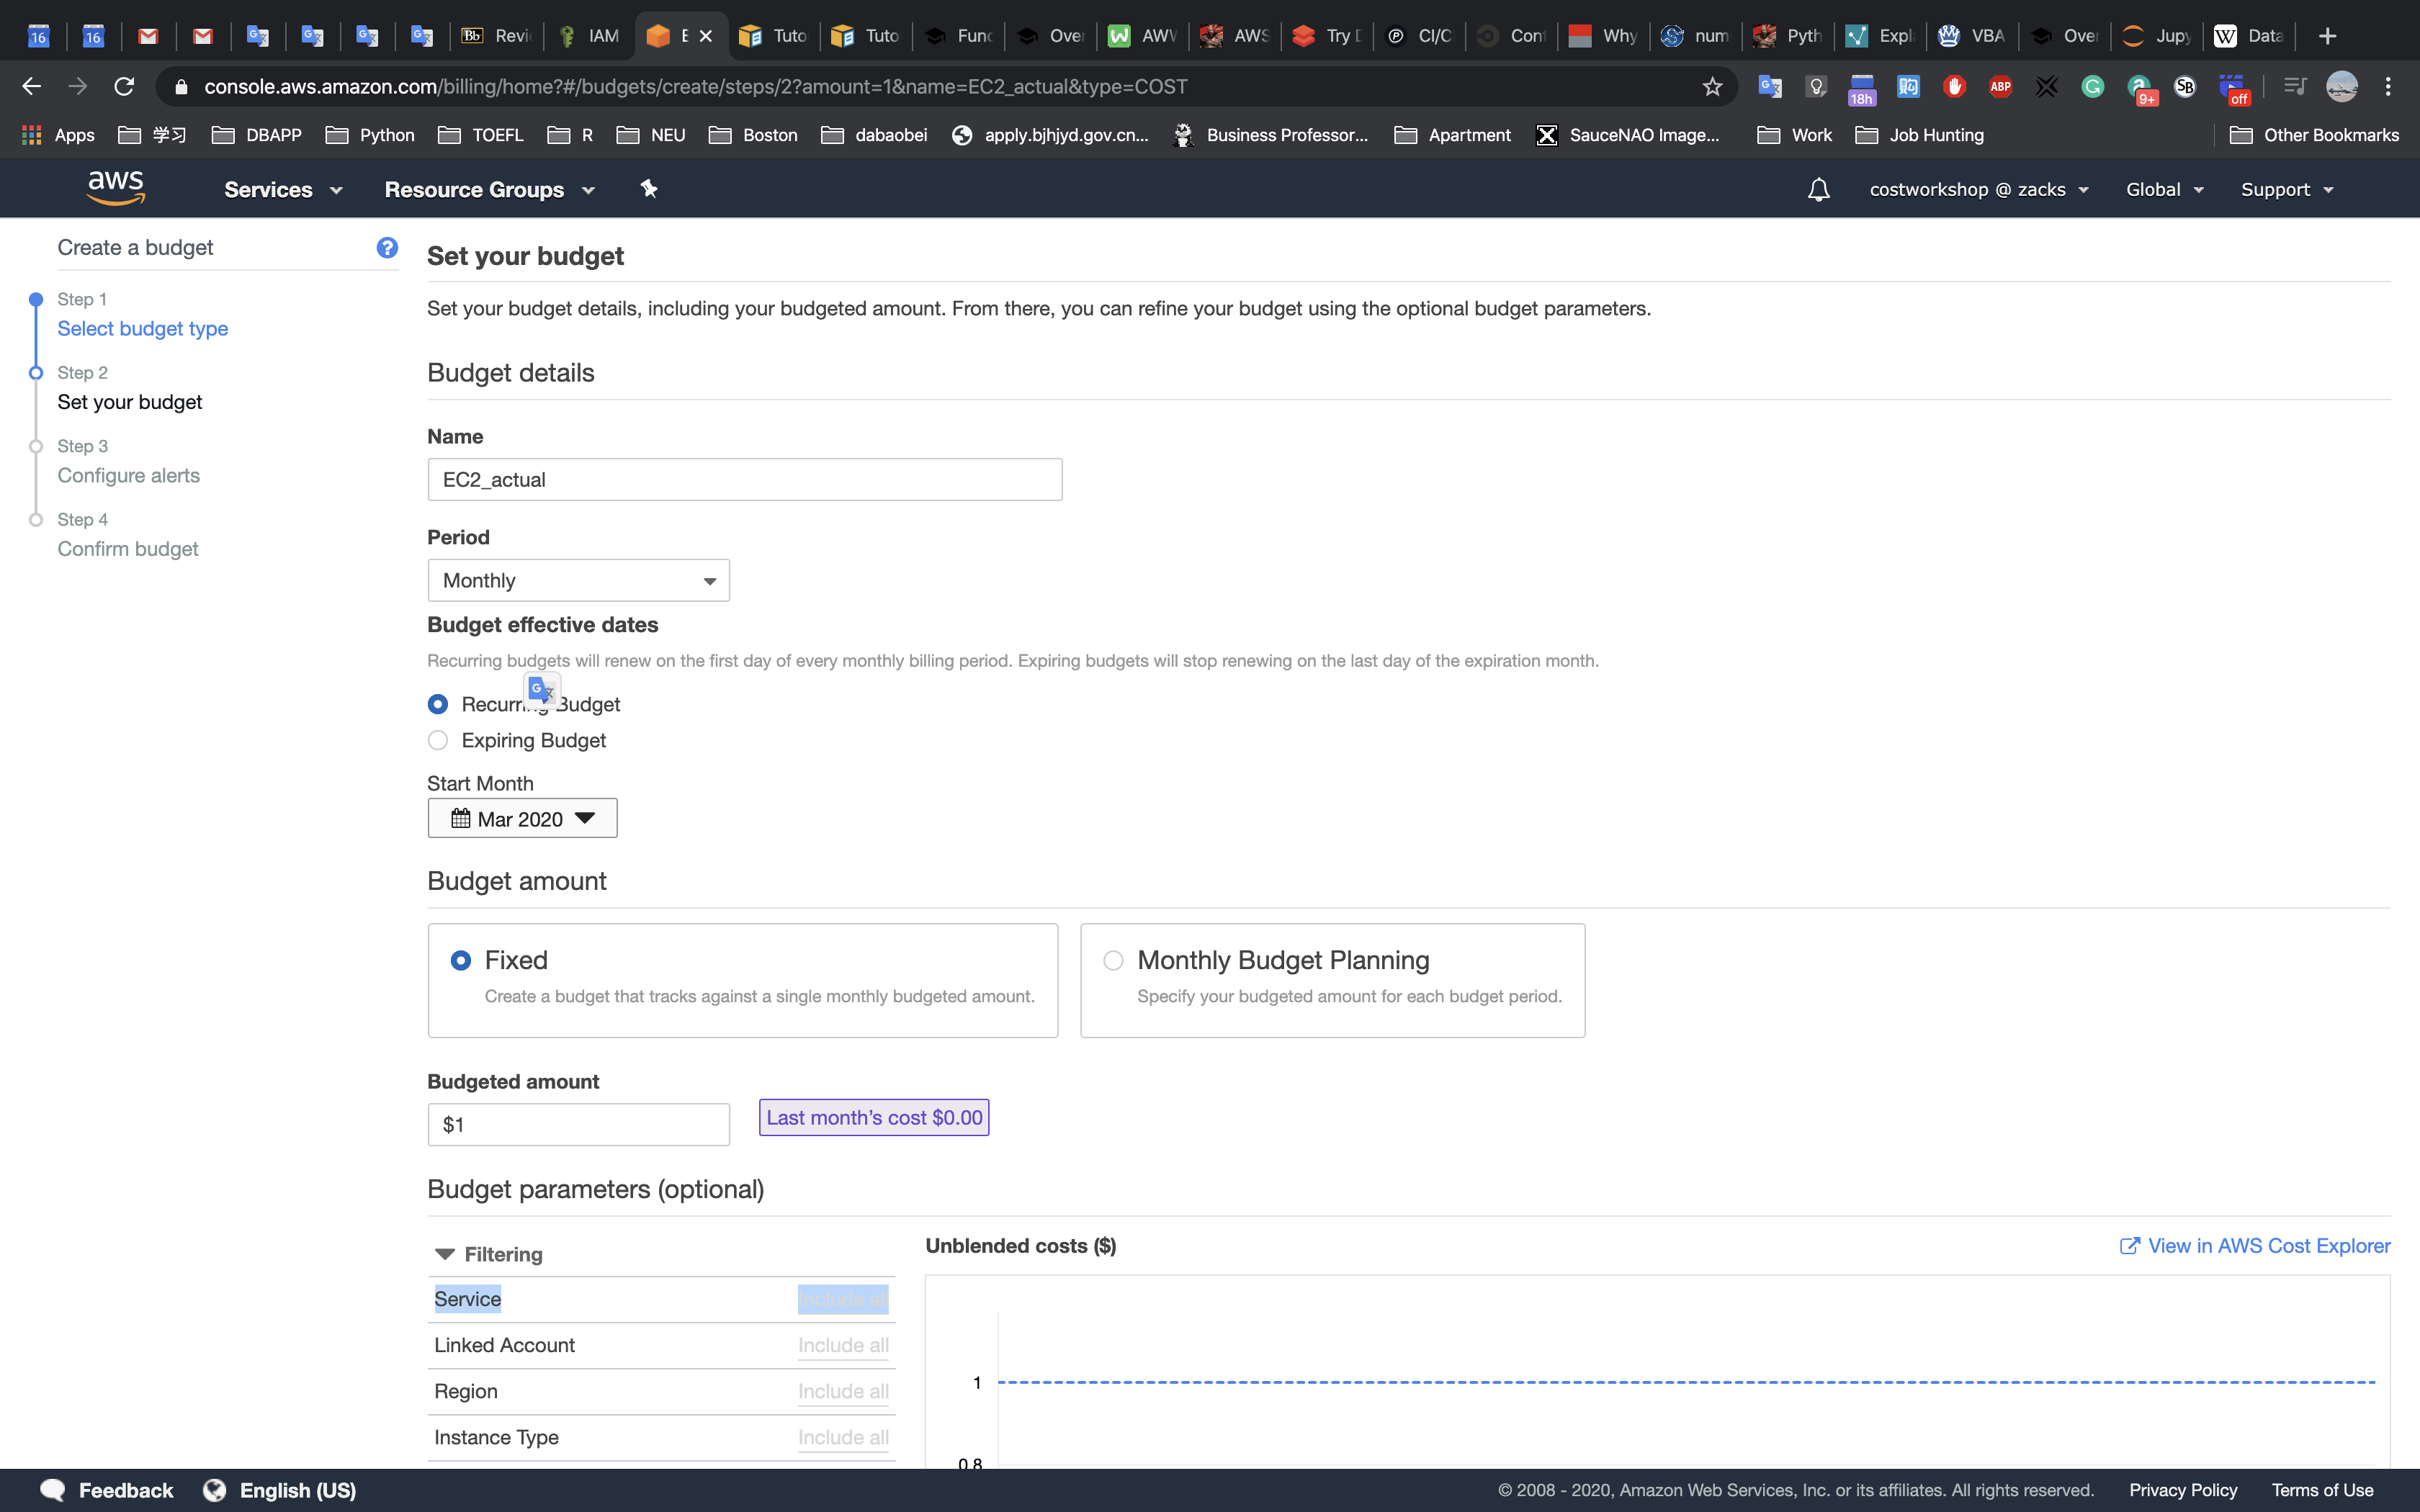Go back to Select budget type step
This screenshot has width=2420, height=1512.
pyautogui.click(x=142, y=328)
